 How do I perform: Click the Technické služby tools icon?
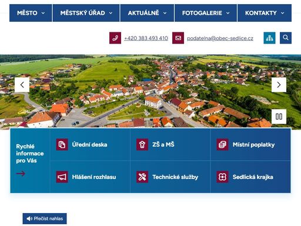click(142, 177)
